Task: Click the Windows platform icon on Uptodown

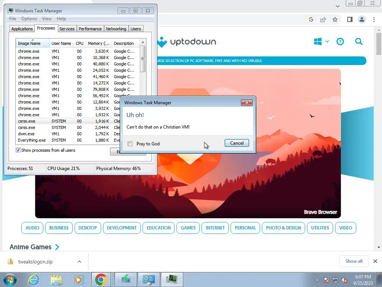Action: [318, 41]
